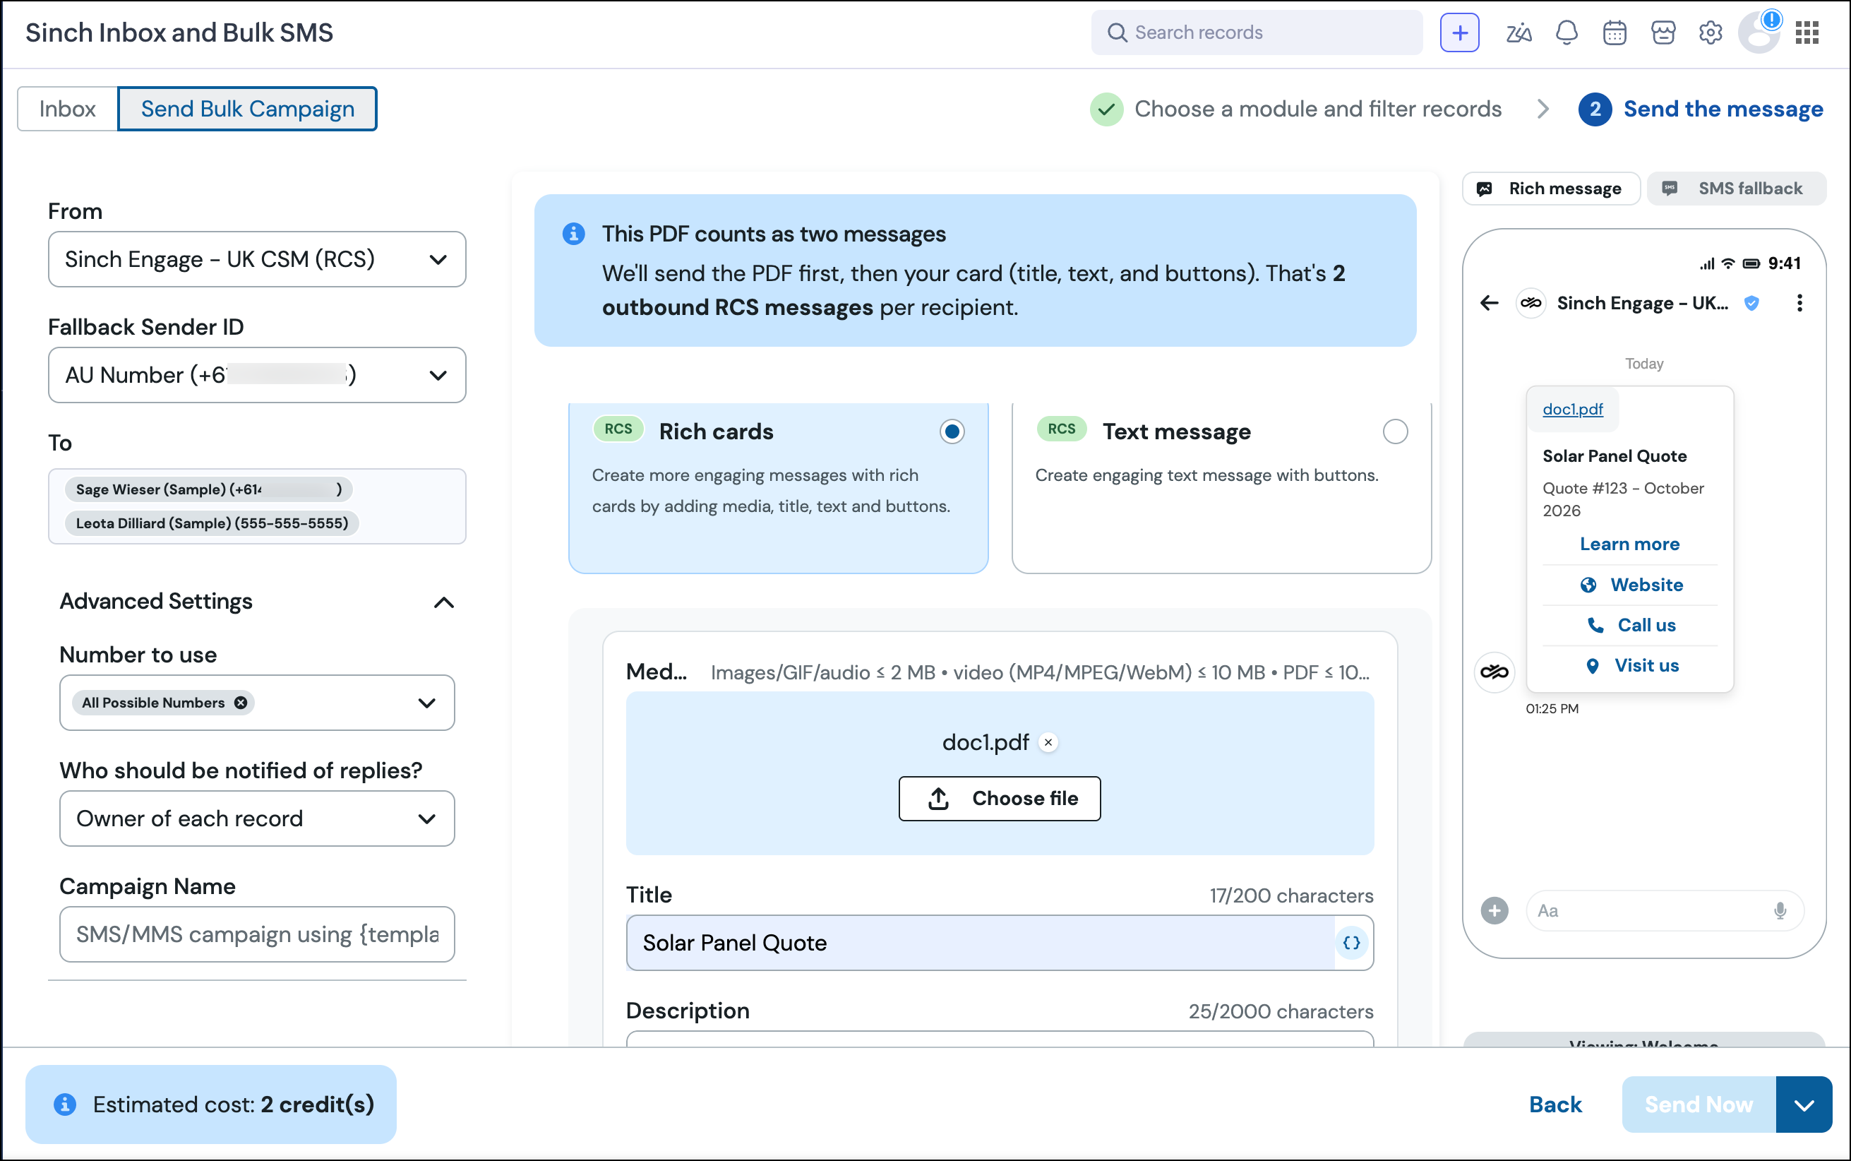The height and width of the screenshot is (1161, 1851).
Task: Open the doc1.pdf link in preview
Action: tap(1572, 410)
